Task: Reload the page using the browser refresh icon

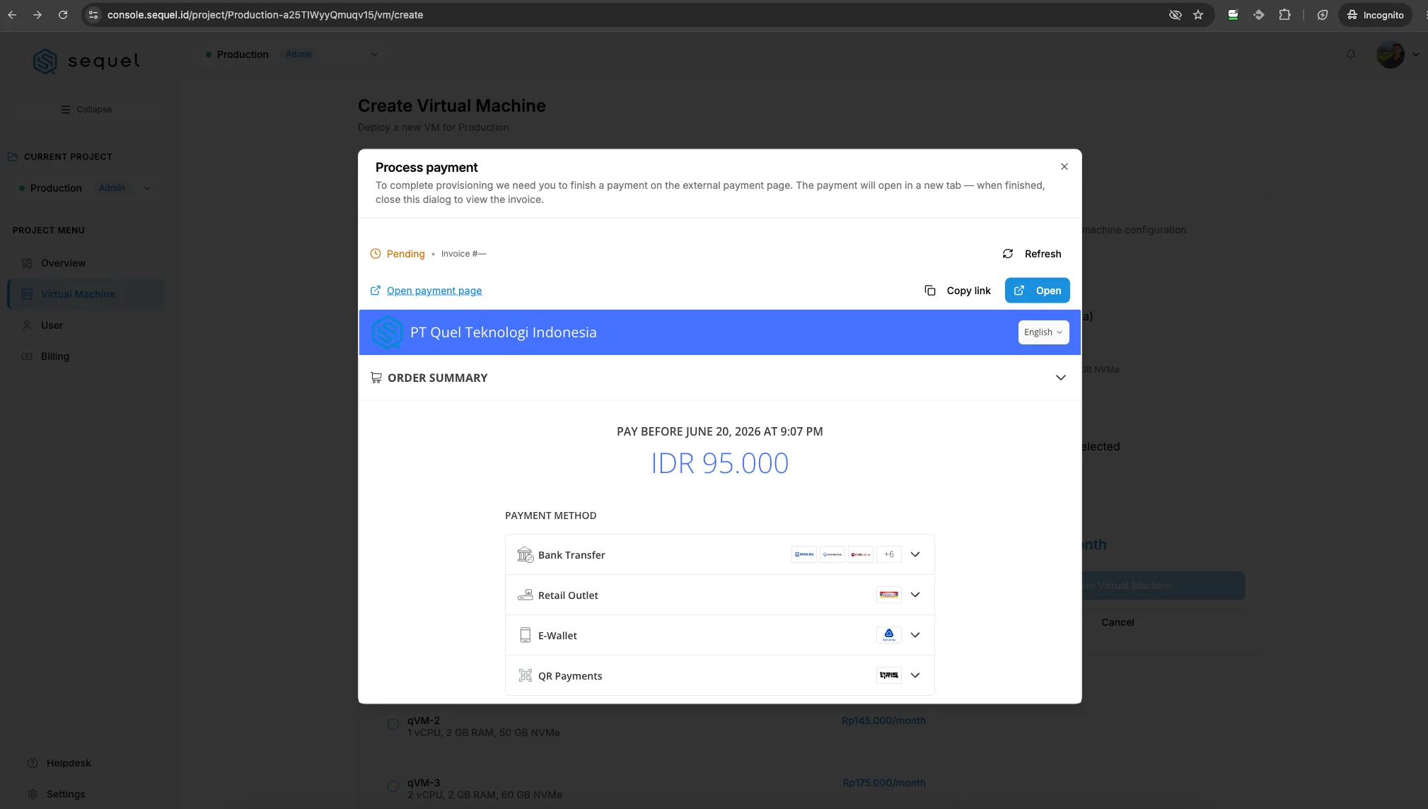Action: (63, 15)
